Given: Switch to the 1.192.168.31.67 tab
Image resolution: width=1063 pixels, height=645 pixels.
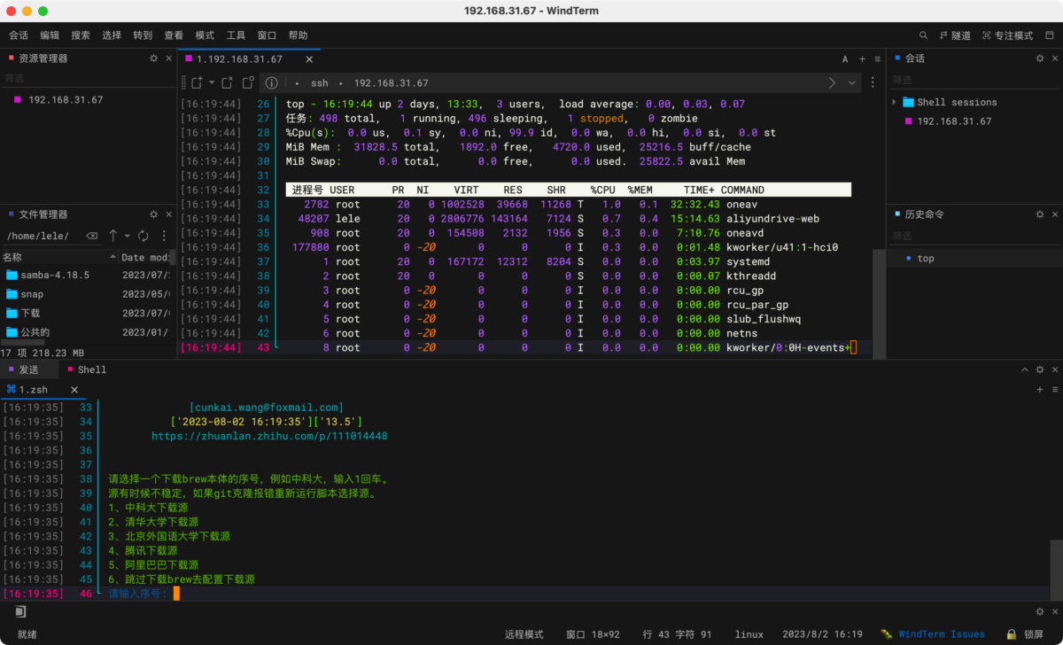Looking at the screenshot, I should click(x=239, y=59).
